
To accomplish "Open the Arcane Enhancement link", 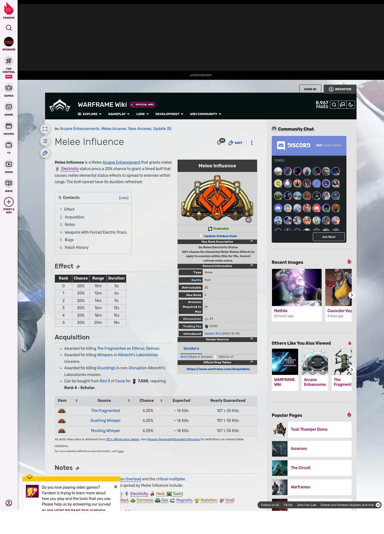I will point(121,162).
